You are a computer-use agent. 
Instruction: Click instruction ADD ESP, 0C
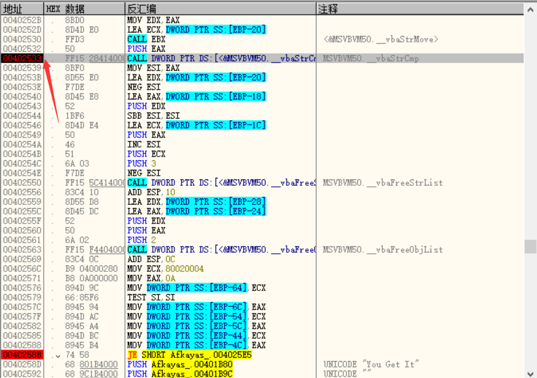pyautogui.click(x=151, y=259)
